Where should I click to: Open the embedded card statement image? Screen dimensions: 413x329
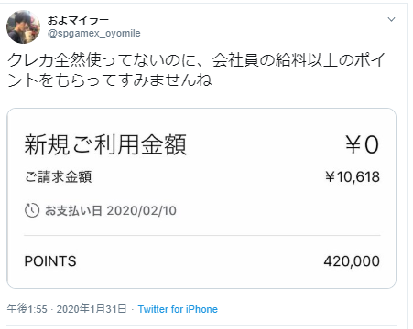pos(201,198)
